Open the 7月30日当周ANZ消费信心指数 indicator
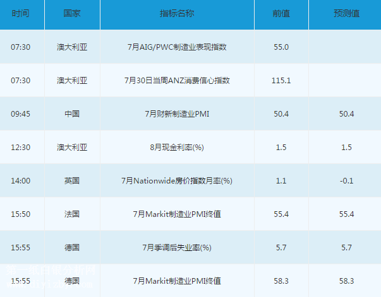The height and width of the screenshot is (297, 381). click(177, 81)
